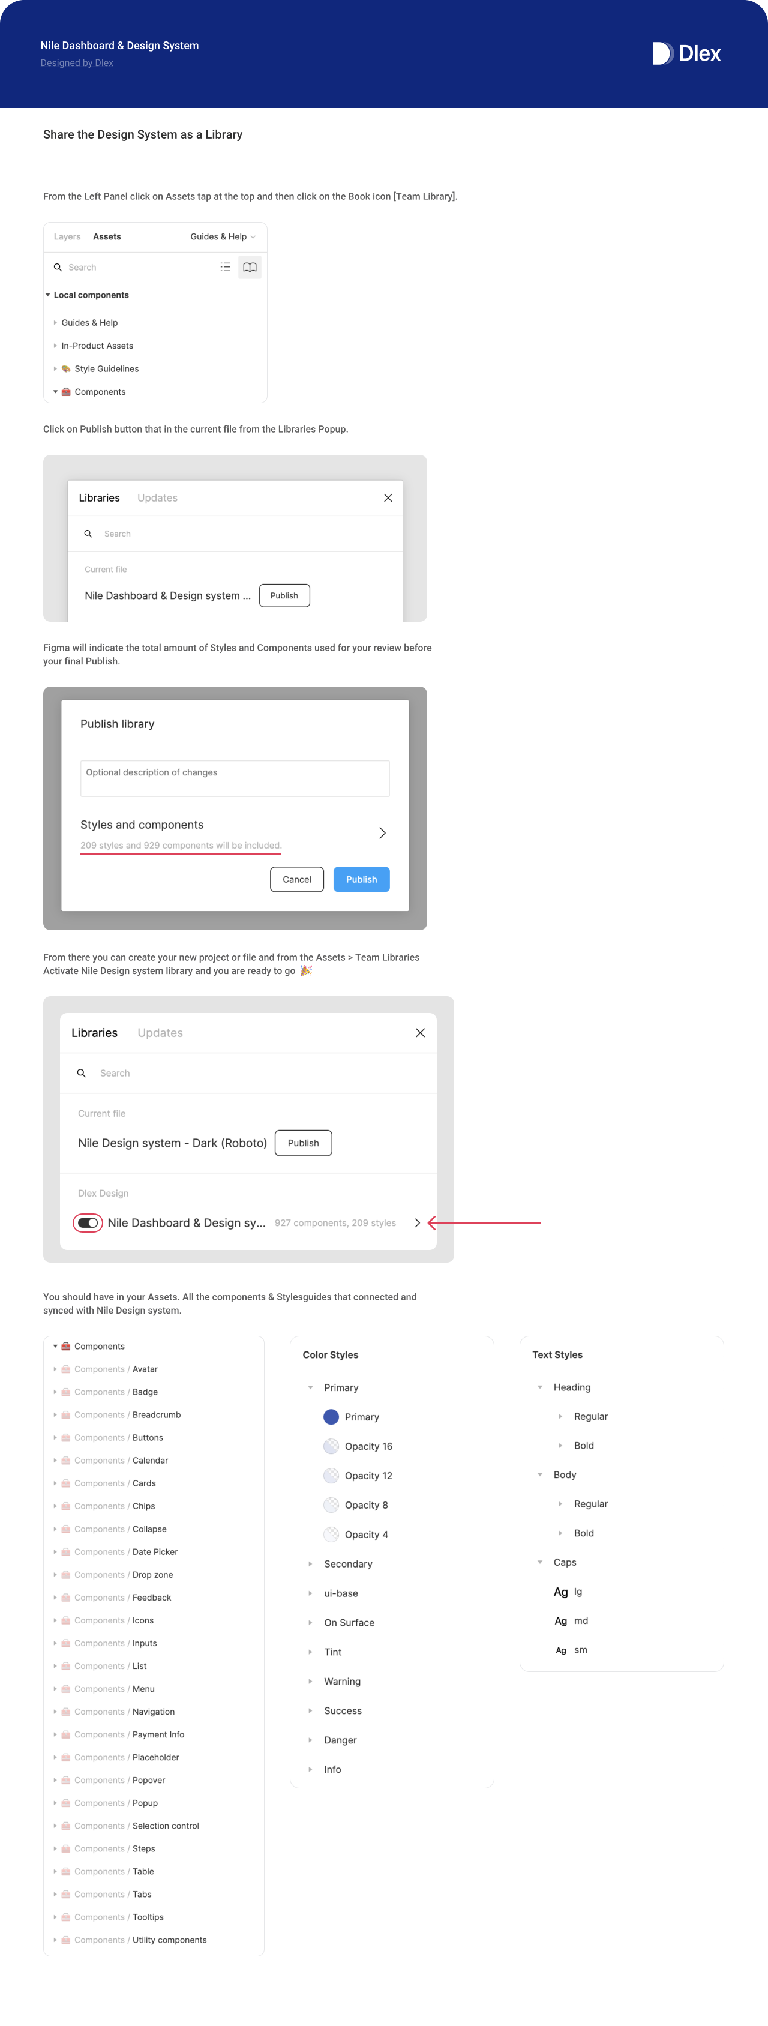This screenshot has height=2026, width=768.
Task: Select the Opacity 4 color swatch
Action: 331,1534
